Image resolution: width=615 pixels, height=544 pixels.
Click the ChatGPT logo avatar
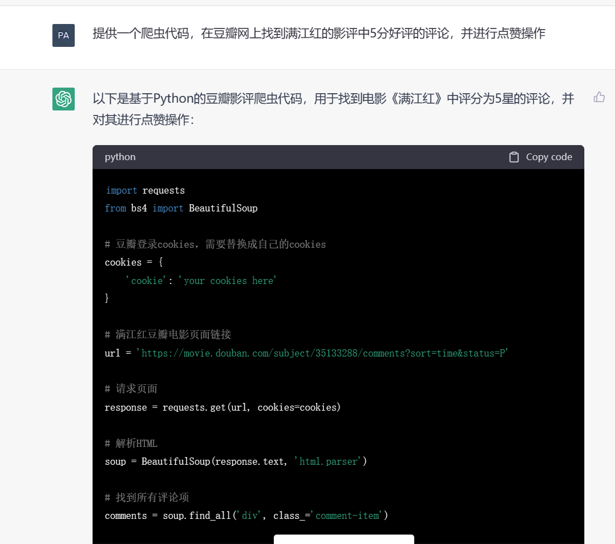pos(64,99)
